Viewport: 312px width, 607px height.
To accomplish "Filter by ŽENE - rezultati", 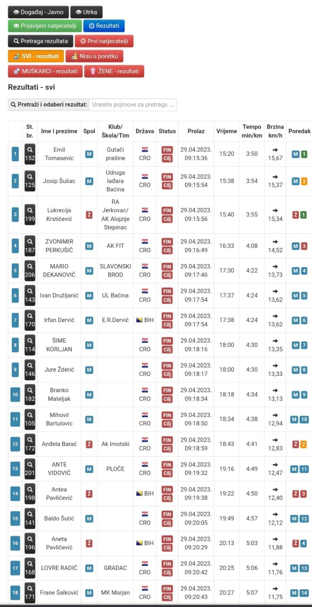I will [x=114, y=71].
